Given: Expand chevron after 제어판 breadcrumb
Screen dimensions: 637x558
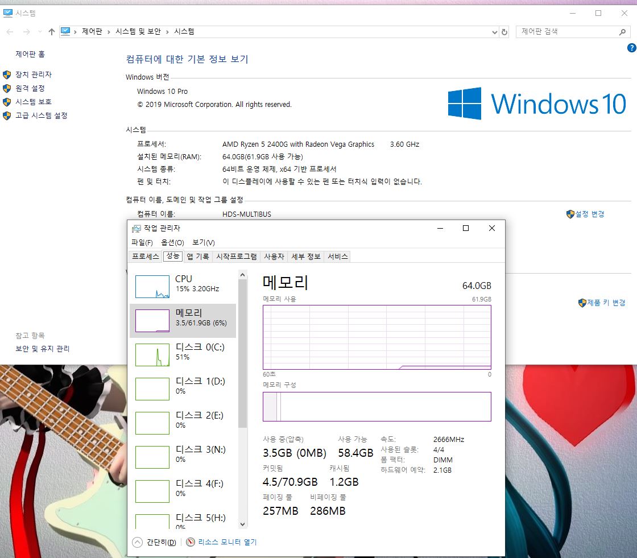Looking at the screenshot, I should click(109, 32).
